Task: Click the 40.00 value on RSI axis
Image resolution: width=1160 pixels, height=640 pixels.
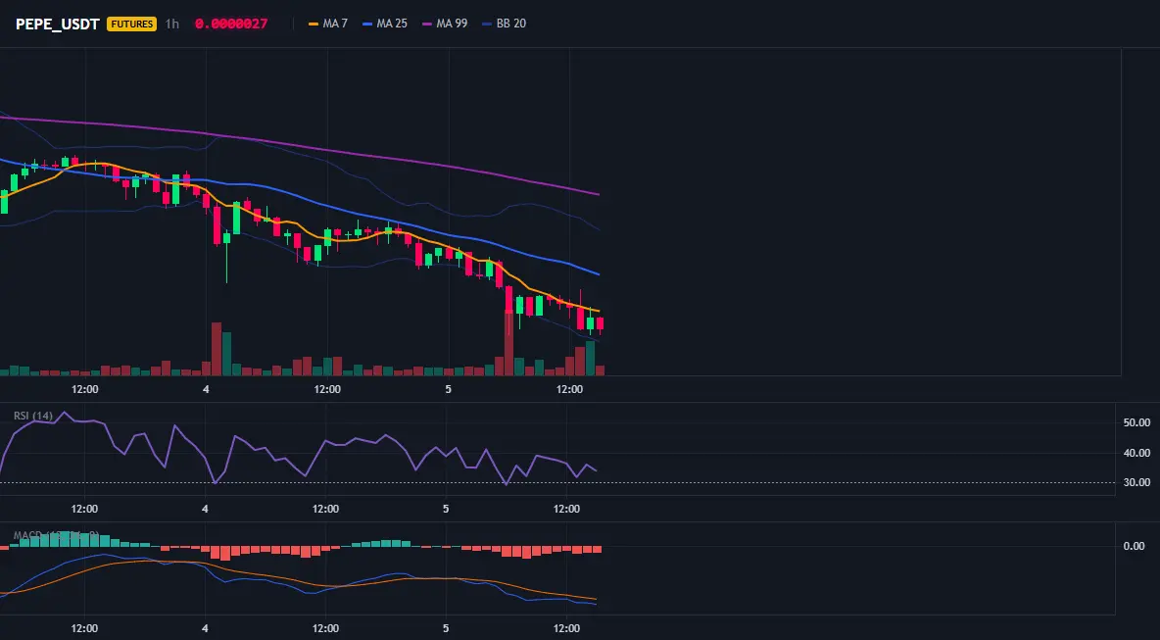Action: [1136, 453]
